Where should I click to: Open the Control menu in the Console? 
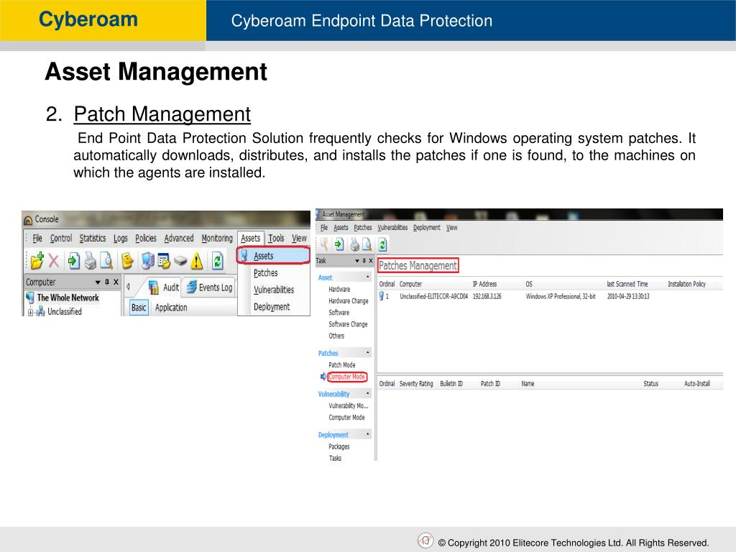coord(61,238)
